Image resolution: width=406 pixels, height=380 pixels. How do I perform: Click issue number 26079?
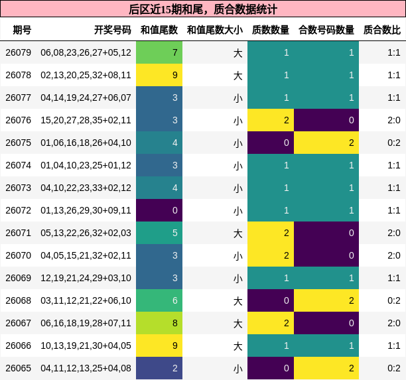(18, 52)
